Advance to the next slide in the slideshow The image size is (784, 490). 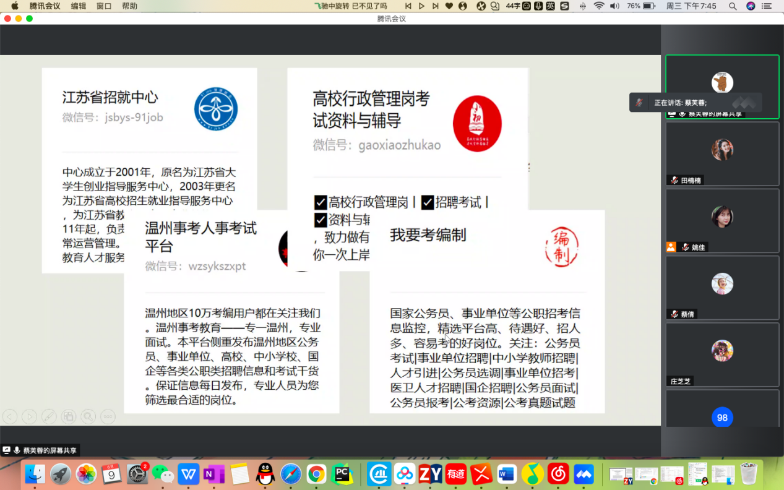click(x=29, y=416)
